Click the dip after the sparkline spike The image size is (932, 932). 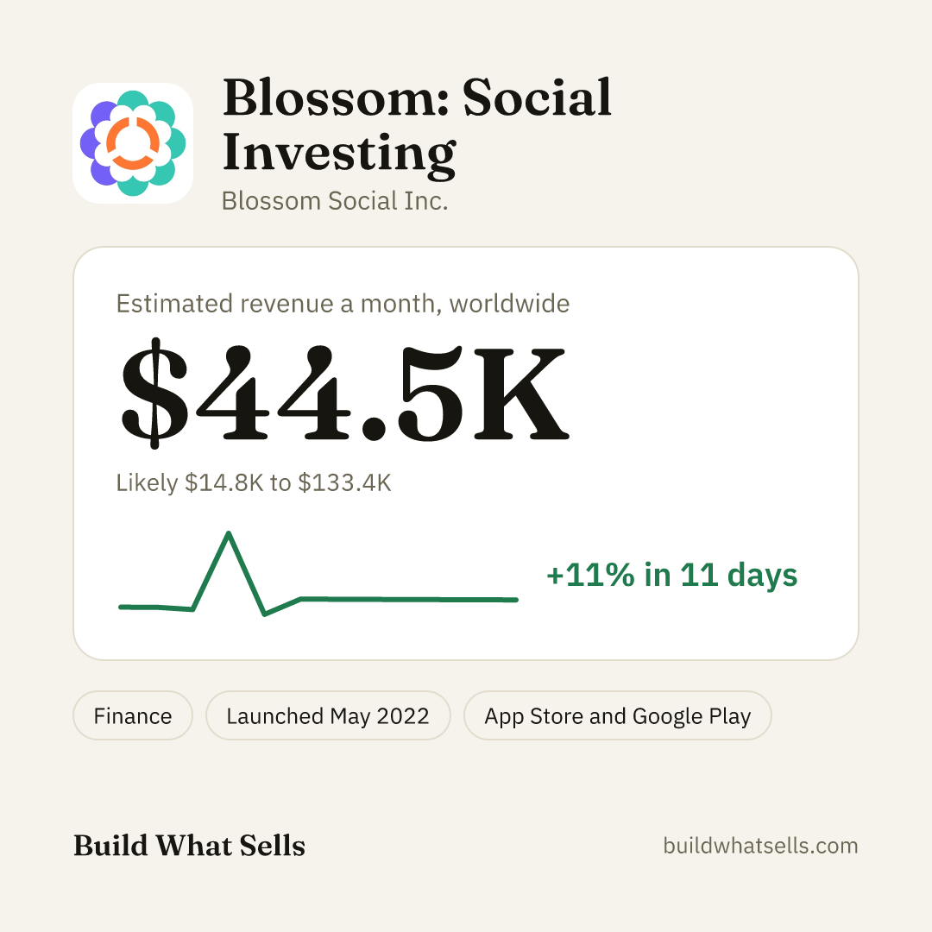[x=265, y=614]
